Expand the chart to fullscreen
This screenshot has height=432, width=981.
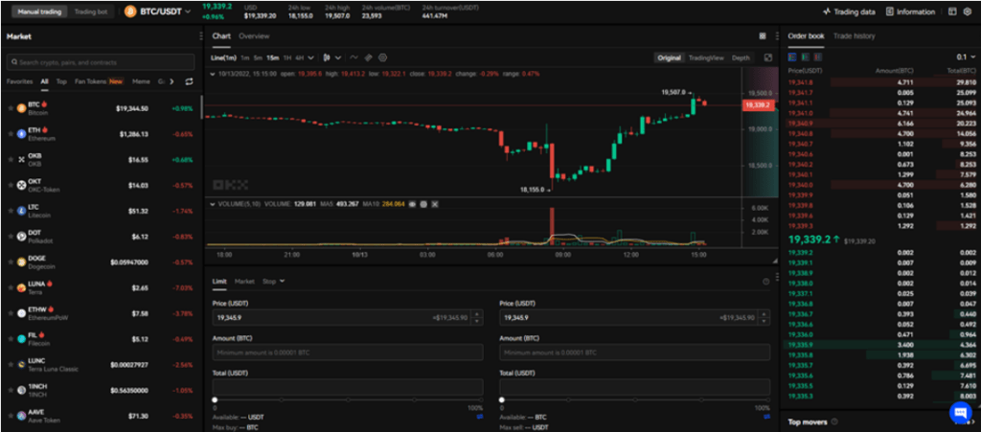[x=767, y=57]
